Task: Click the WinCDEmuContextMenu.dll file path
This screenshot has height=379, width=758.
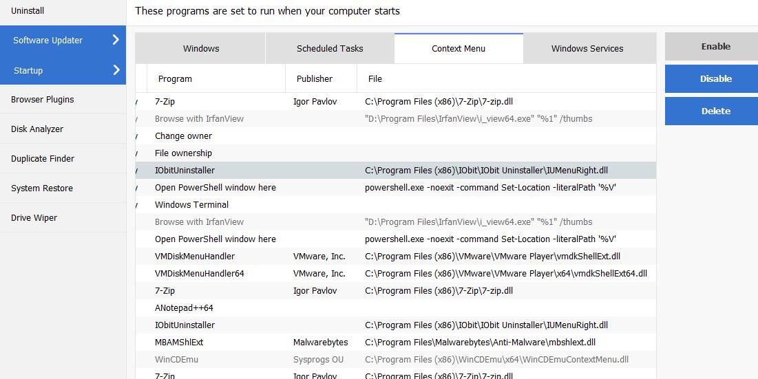Action: pos(496,360)
